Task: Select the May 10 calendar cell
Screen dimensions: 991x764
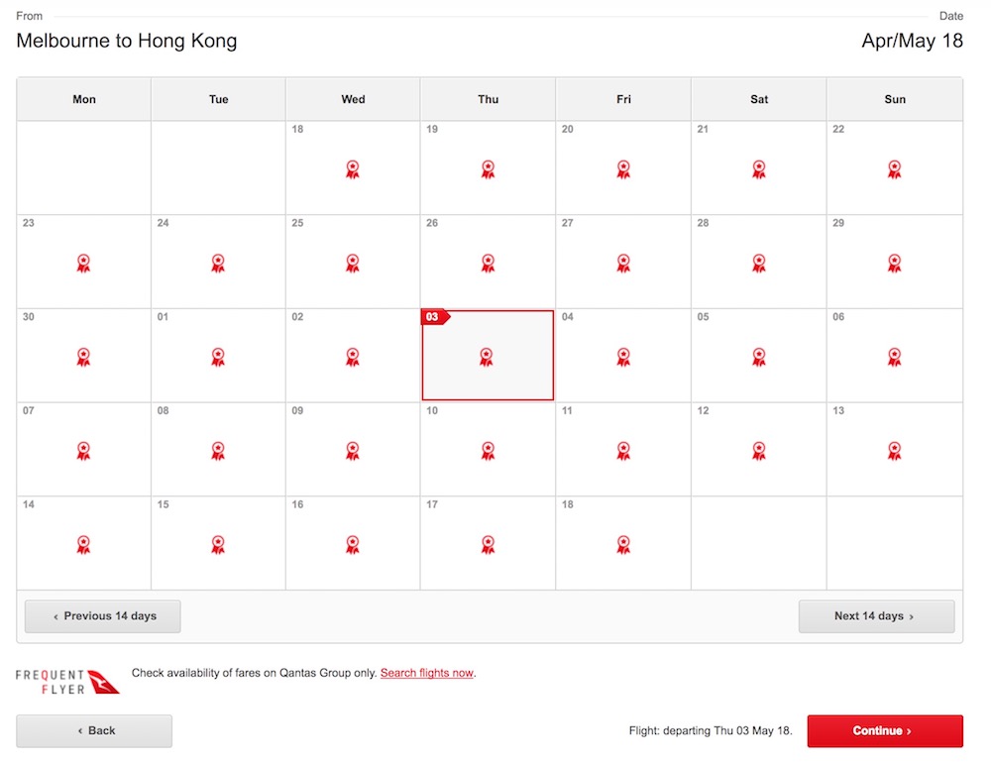Action: 488,449
